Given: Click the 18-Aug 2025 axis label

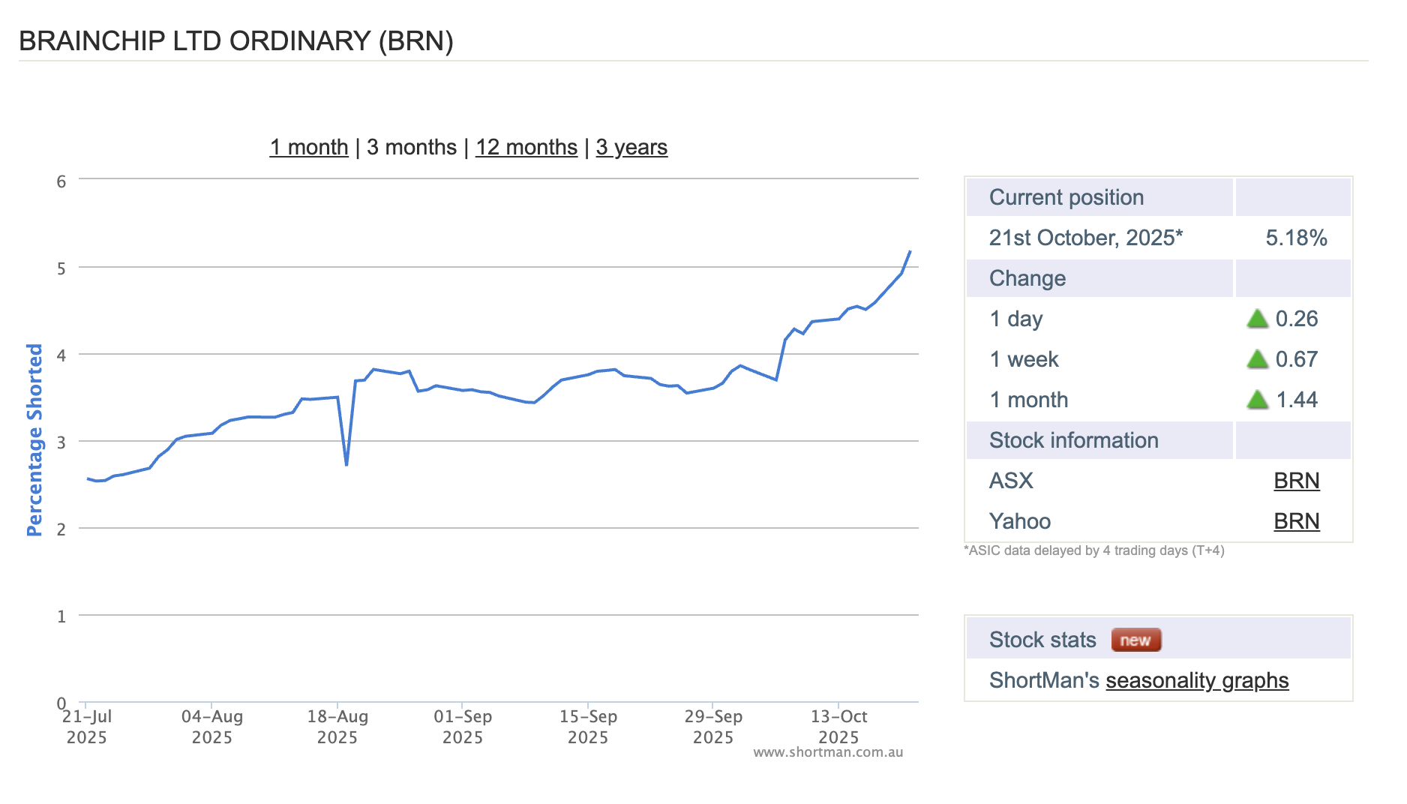Looking at the screenshot, I should coord(337,726).
